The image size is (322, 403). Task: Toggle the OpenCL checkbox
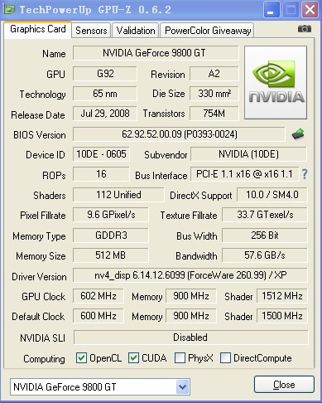pyautogui.click(x=81, y=358)
